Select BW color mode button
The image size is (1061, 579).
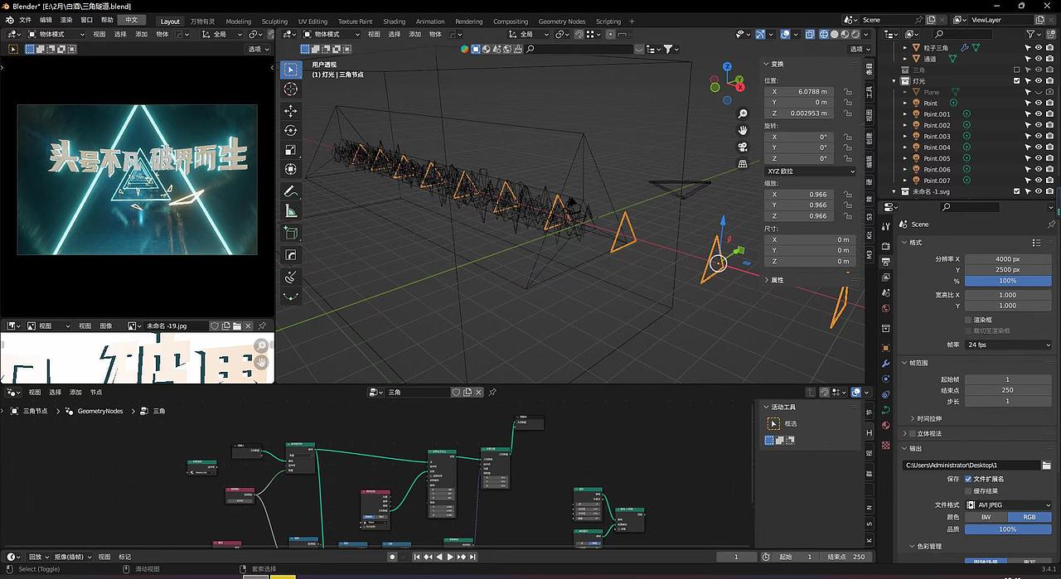coord(986,517)
